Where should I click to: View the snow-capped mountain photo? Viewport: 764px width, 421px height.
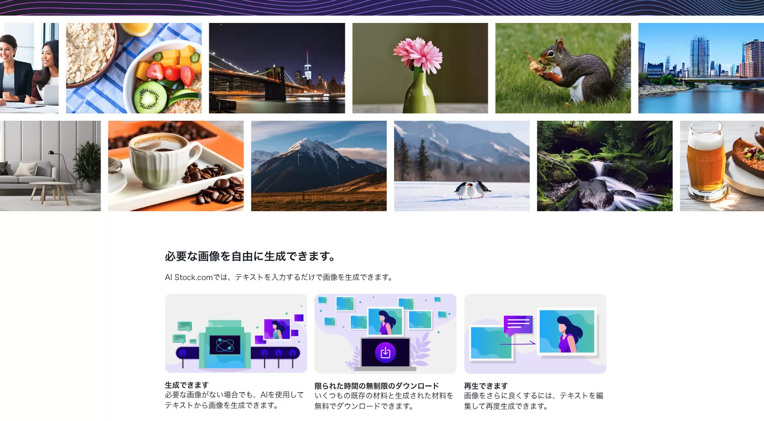(x=319, y=166)
